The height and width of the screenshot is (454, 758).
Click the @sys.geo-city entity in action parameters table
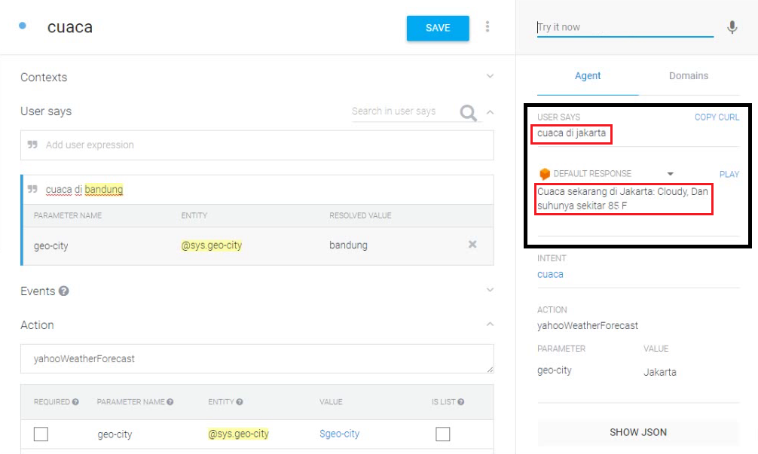[238, 434]
